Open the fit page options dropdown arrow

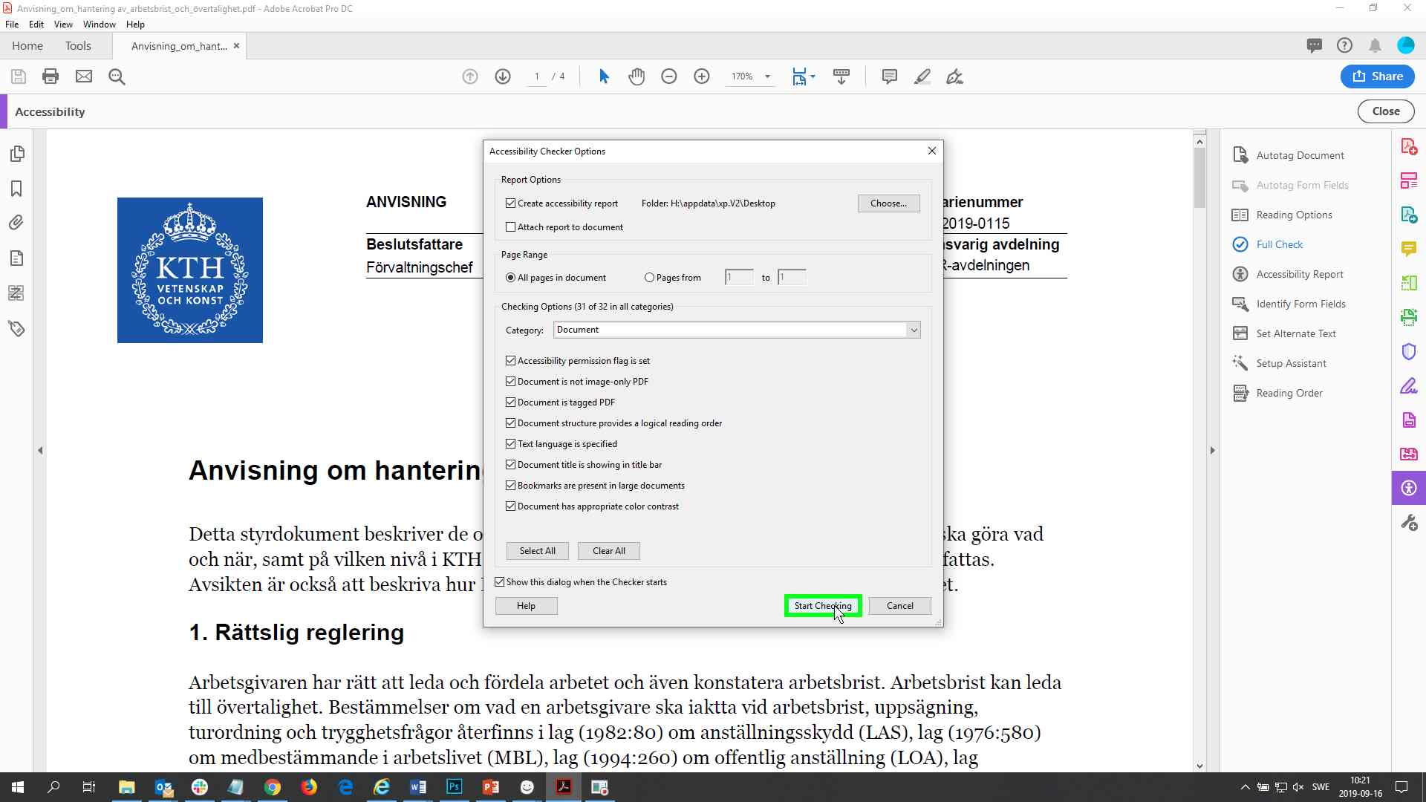[x=813, y=76]
